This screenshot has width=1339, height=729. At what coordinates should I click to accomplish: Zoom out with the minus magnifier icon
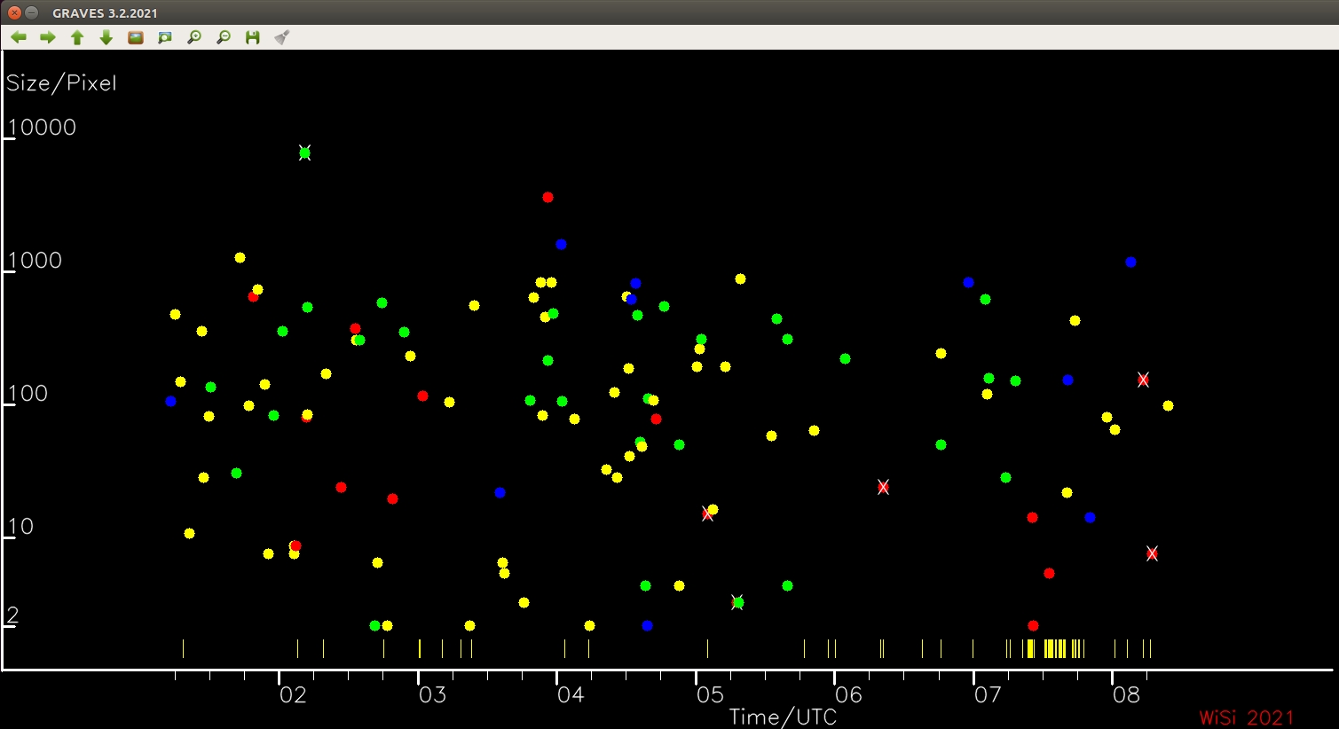click(x=224, y=37)
